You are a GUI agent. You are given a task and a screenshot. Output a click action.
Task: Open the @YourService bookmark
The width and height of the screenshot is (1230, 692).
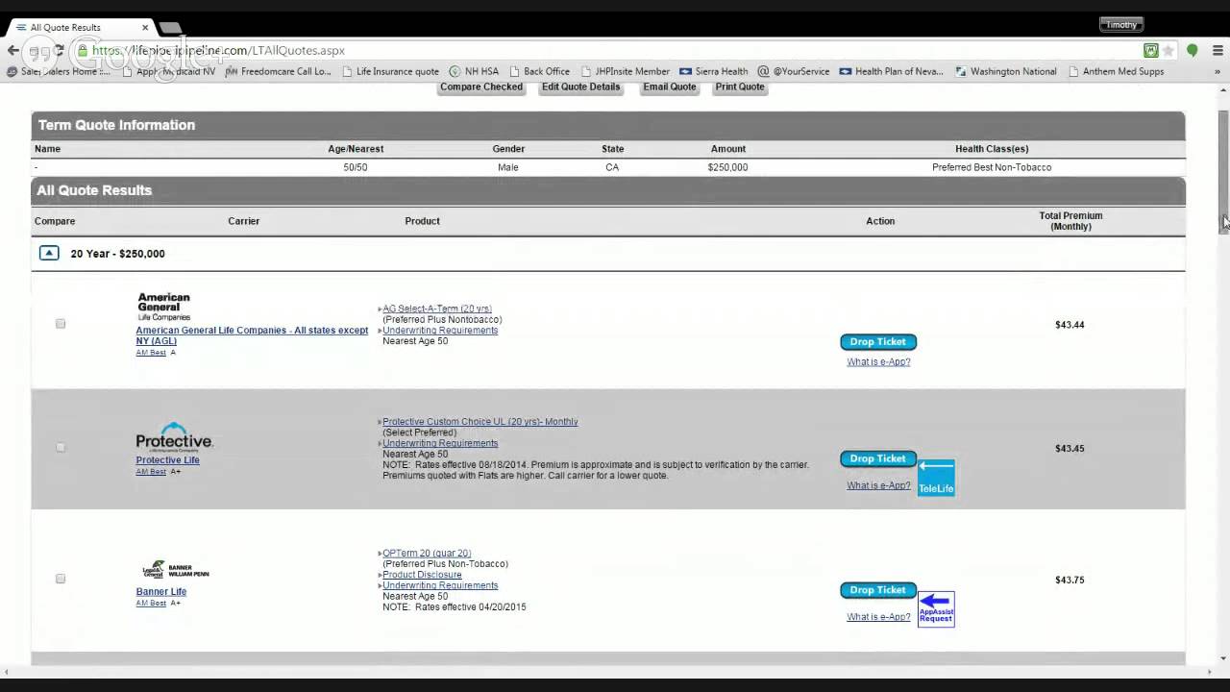pyautogui.click(x=794, y=71)
